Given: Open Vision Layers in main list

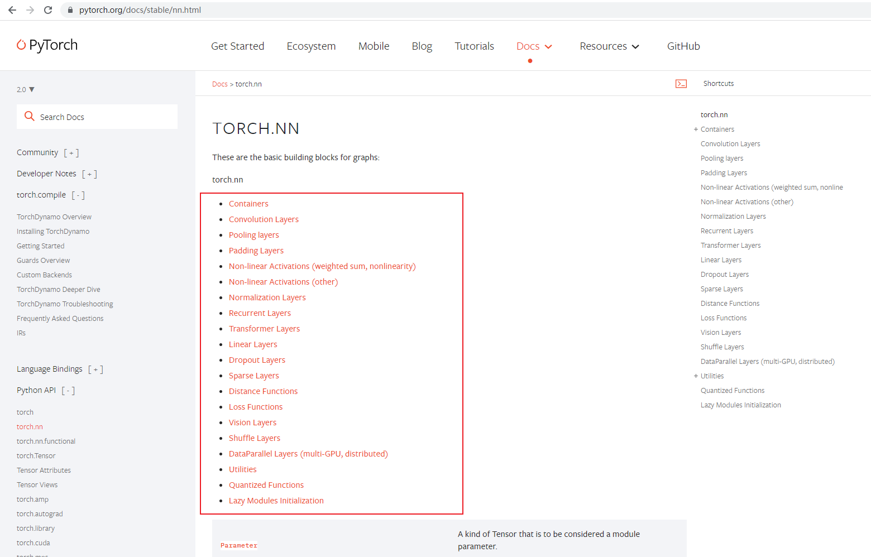Looking at the screenshot, I should [252, 422].
